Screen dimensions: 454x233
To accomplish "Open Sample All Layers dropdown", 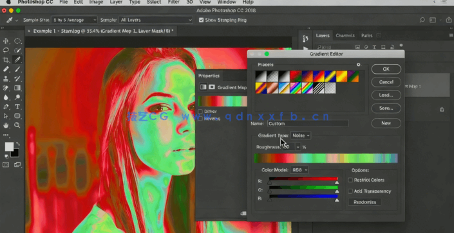I will tap(156, 20).
